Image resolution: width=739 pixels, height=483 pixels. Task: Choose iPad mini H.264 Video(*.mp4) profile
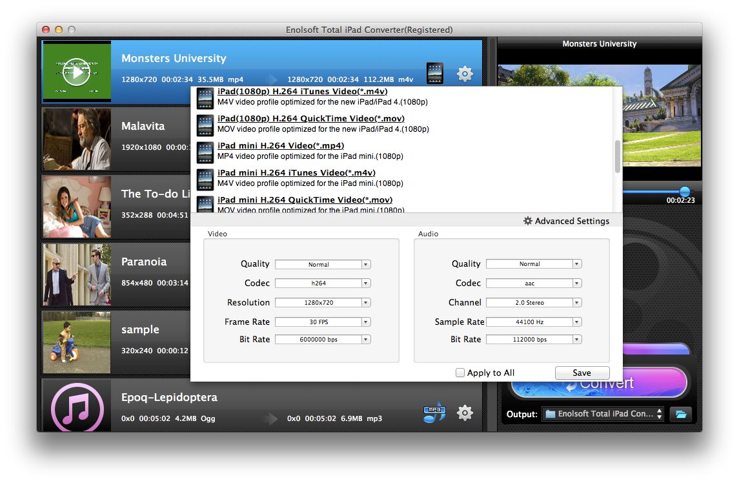(281, 146)
